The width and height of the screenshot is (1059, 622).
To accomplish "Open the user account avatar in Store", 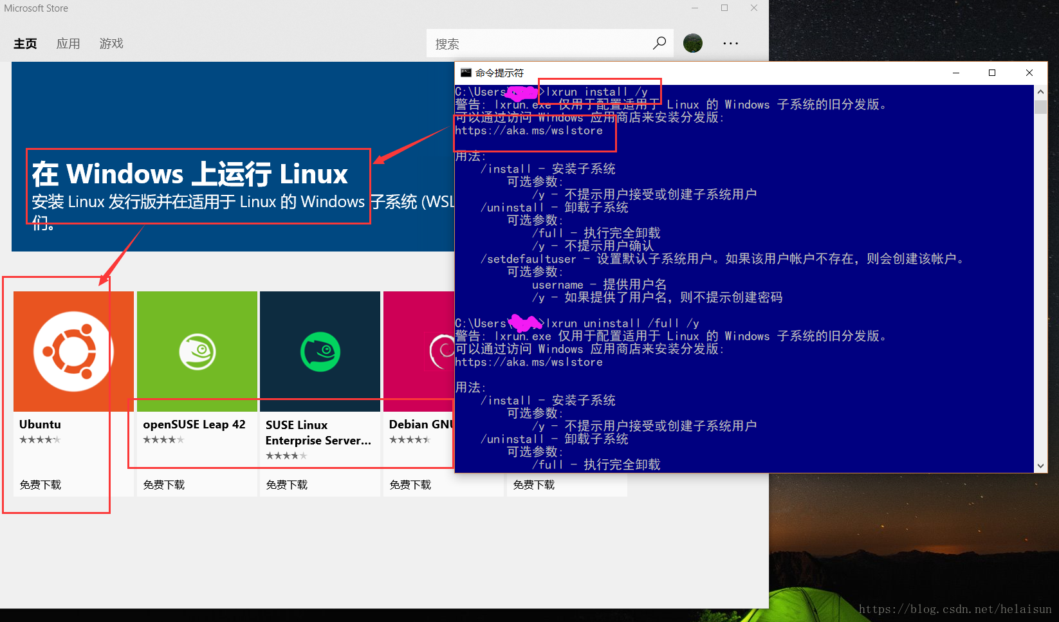I will 693,43.
